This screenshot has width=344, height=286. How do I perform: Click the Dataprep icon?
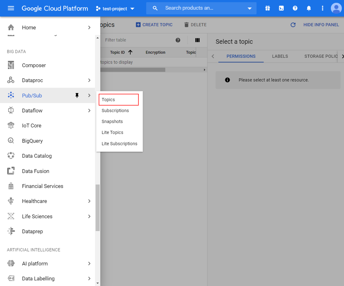coord(11,231)
